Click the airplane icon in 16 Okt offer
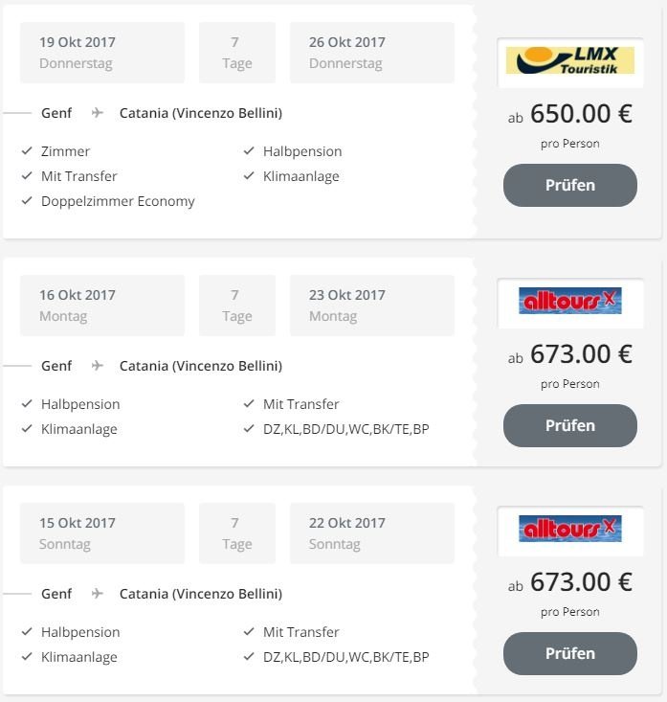This screenshot has width=667, height=702. pos(97,366)
